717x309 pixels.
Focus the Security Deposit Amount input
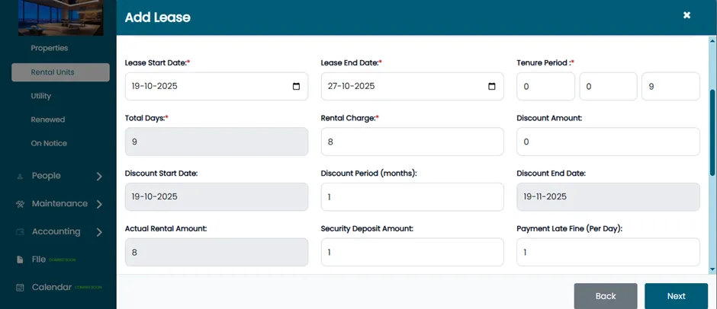[412, 252]
